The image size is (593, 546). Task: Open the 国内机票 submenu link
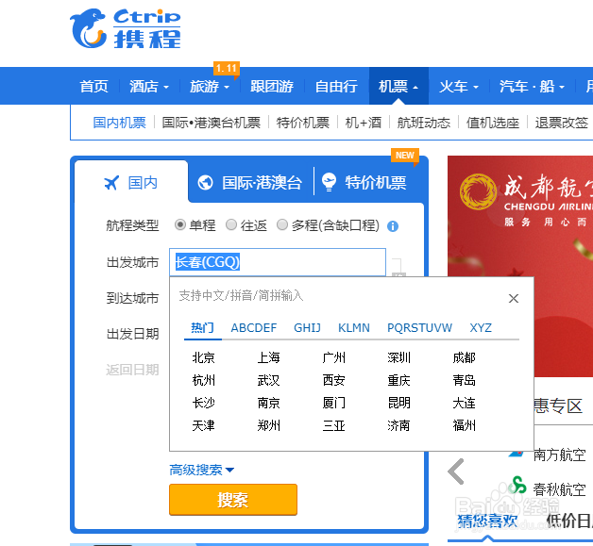click(x=120, y=123)
